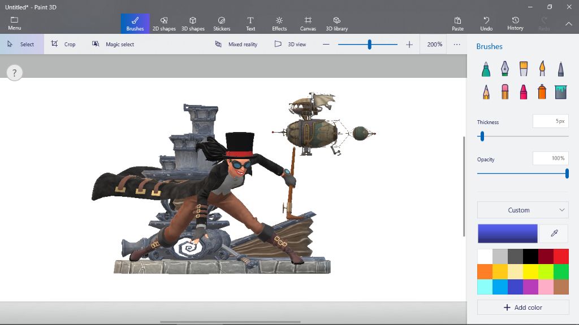Select the Oil brush tool
The image size is (579, 325).
tap(524, 69)
